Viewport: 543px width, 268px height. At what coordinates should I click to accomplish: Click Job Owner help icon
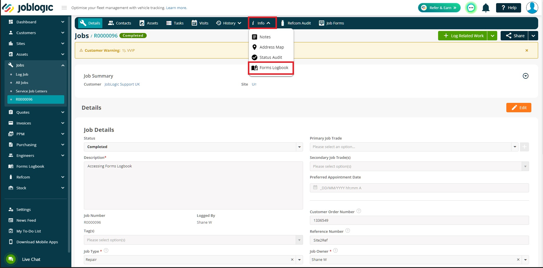coord(335,250)
